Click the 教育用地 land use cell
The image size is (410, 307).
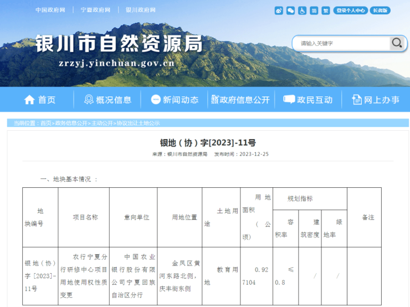tap(221, 276)
